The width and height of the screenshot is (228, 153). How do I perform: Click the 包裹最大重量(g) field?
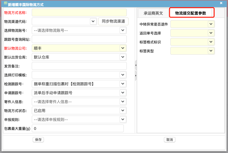(x=78, y=128)
